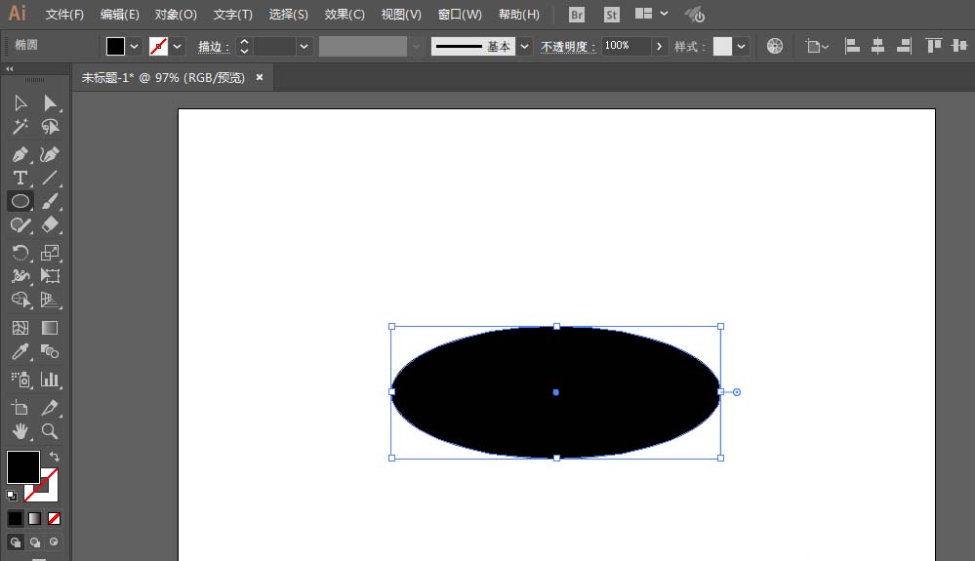Choose the Magic Wand tool
This screenshot has height=561, width=975.
[20, 127]
